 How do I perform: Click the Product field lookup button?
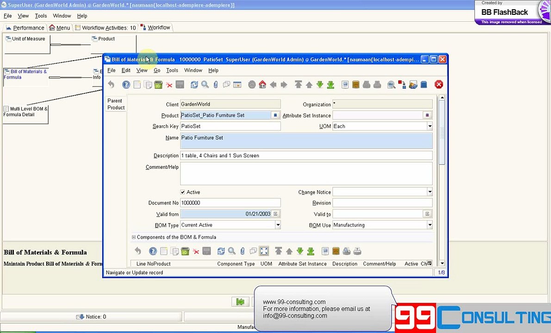276,115
